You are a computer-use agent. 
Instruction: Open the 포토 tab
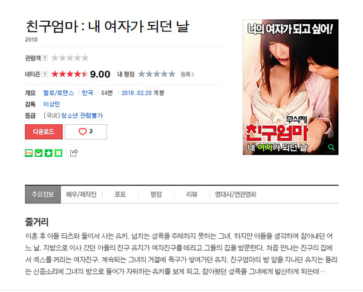coord(120,194)
